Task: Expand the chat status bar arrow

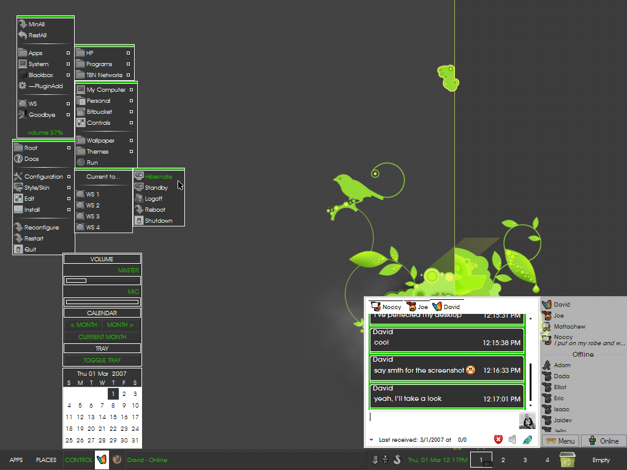Action: 372,439
